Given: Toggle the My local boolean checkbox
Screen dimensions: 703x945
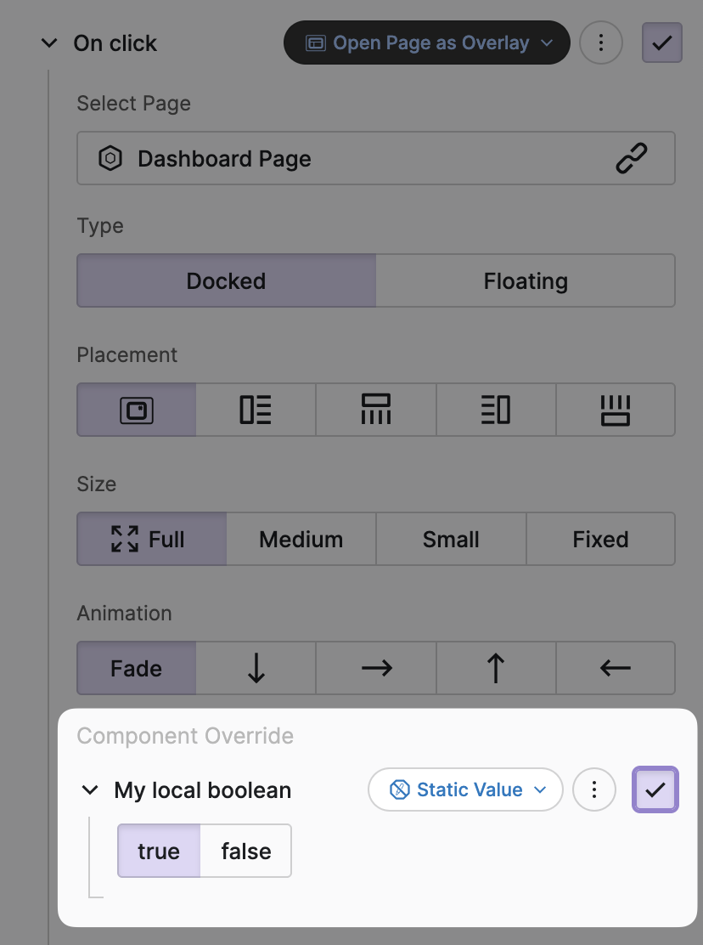Looking at the screenshot, I should 655,790.
